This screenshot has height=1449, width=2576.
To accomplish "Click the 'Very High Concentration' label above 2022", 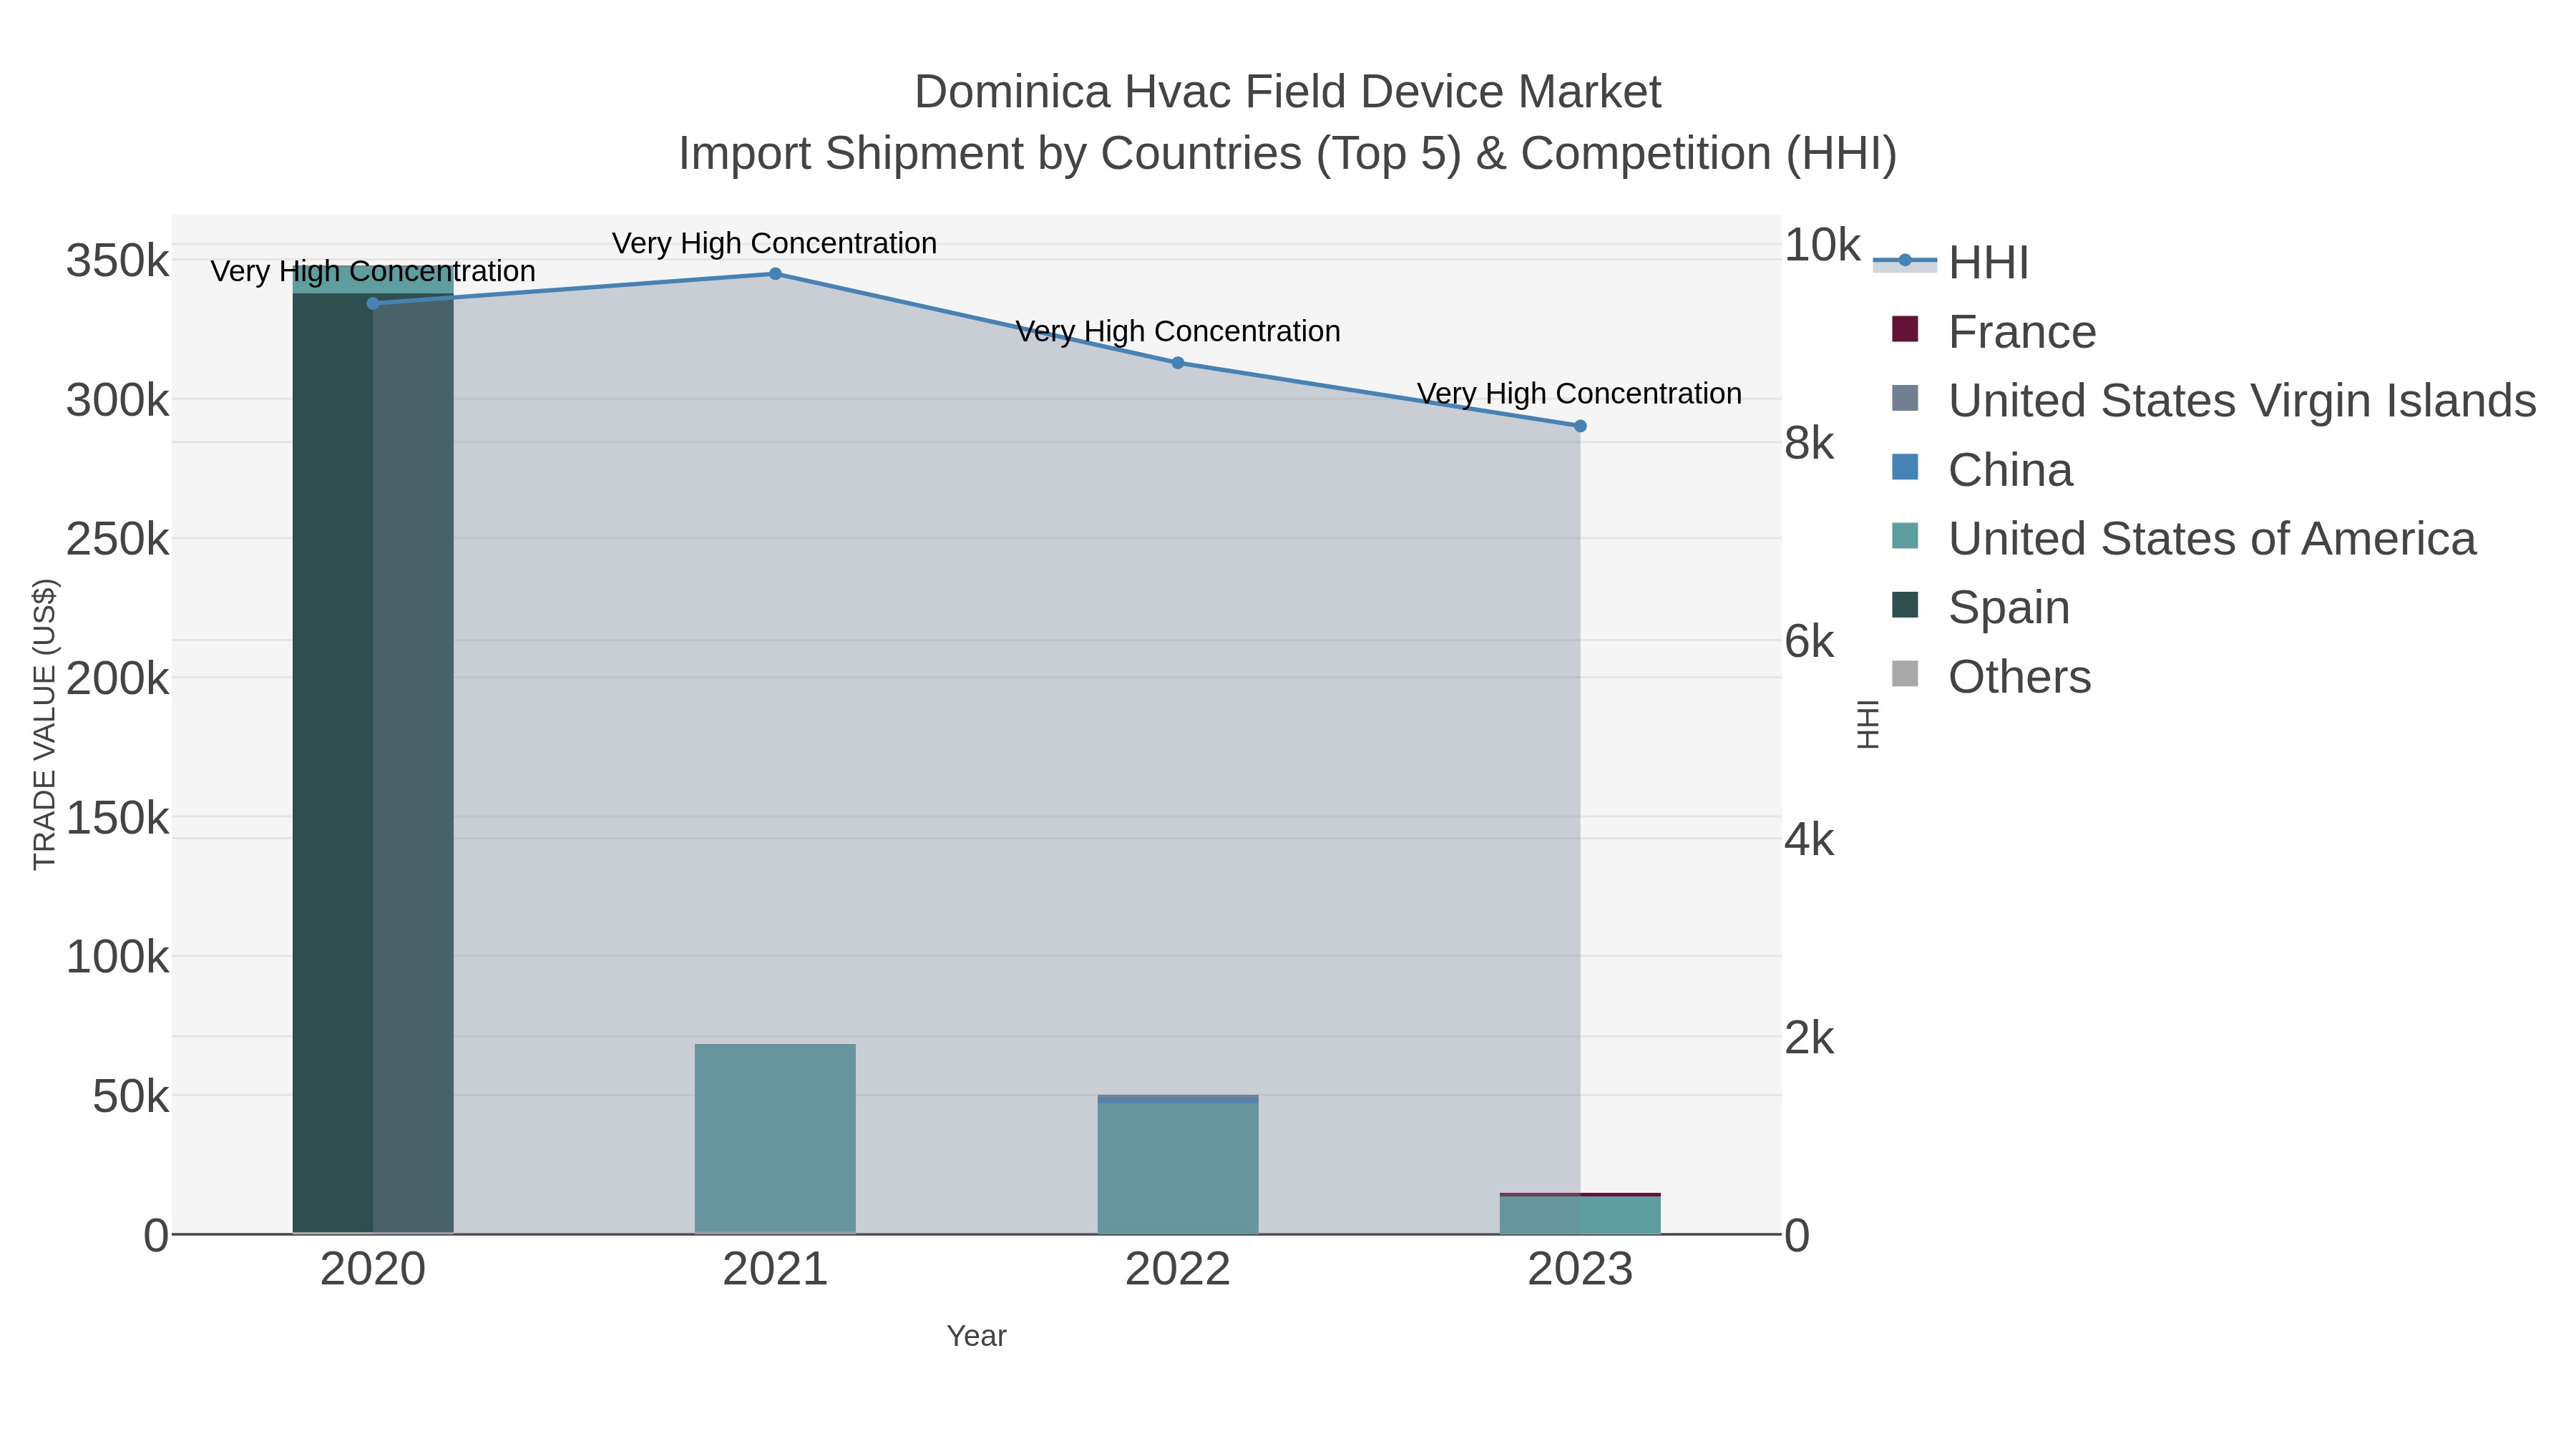I will [1178, 331].
